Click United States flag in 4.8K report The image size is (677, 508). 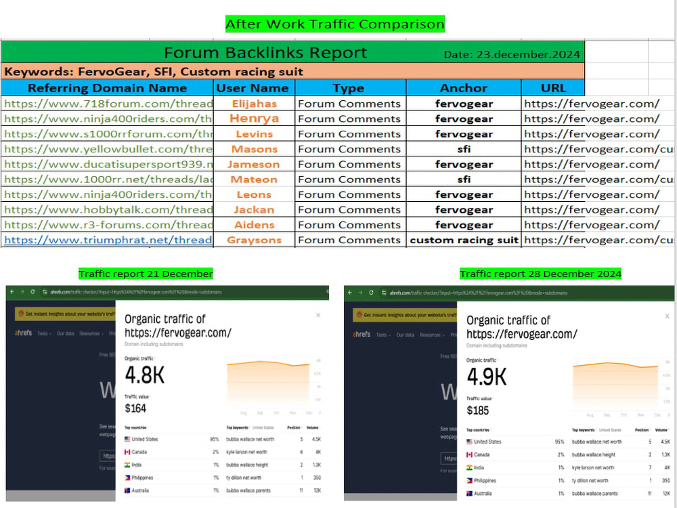point(127,439)
